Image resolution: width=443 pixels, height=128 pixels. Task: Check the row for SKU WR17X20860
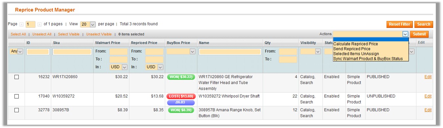[16, 77]
